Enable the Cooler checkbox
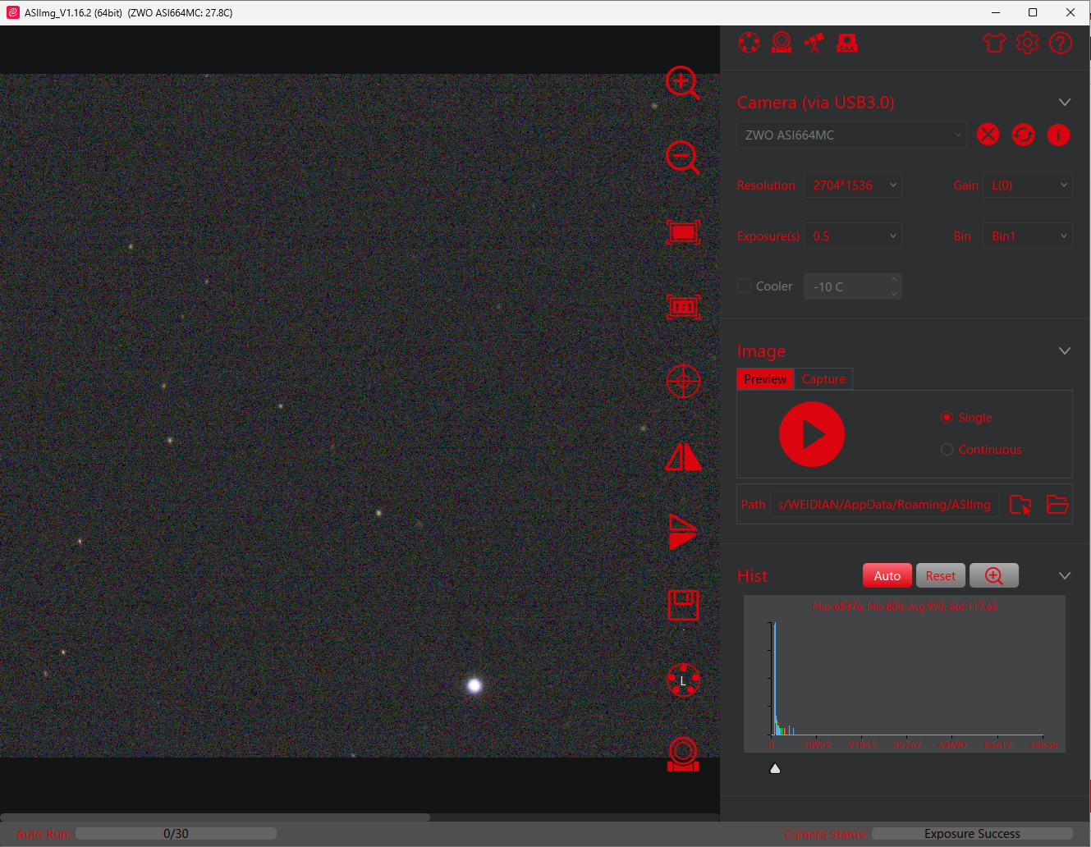This screenshot has width=1091, height=847. point(745,286)
